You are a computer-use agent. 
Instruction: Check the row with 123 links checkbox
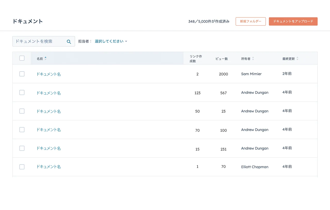coord(22,92)
